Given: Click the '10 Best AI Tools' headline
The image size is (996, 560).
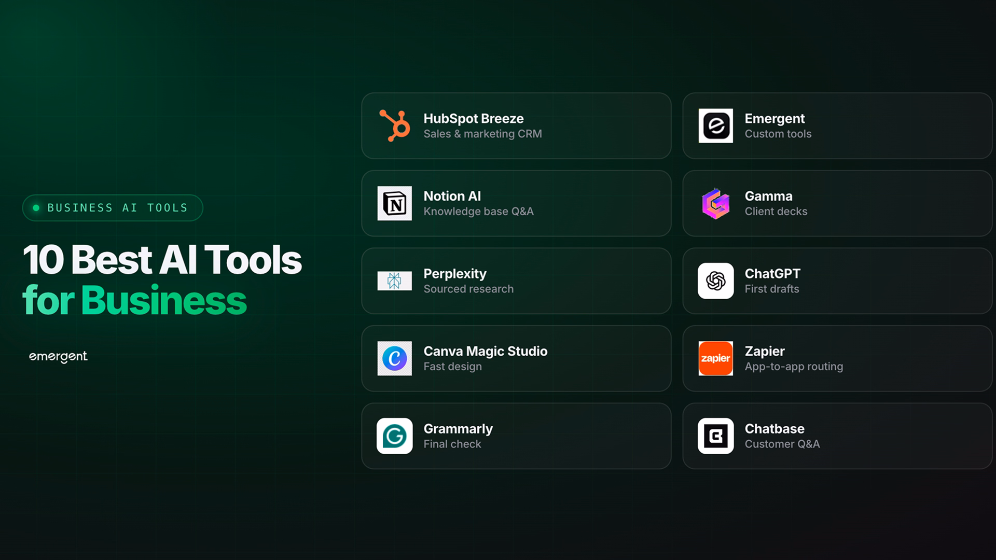Looking at the screenshot, I should (162, 260).
